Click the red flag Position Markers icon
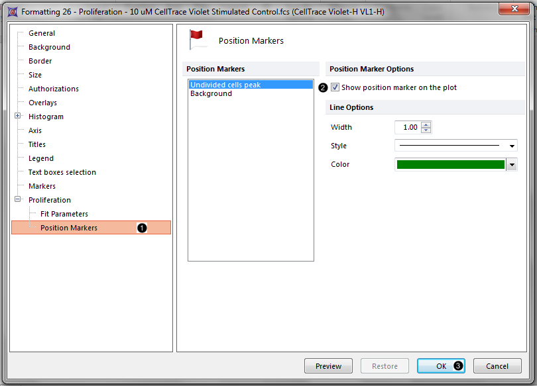 197,40
